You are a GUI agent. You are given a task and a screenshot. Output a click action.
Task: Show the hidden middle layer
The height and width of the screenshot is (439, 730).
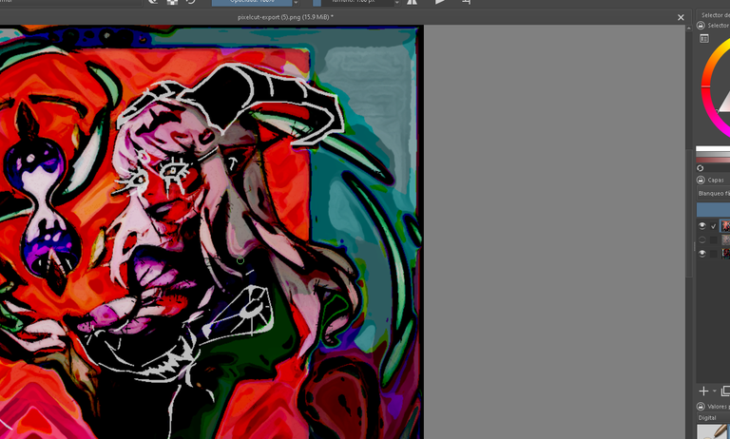coord(702,240)
